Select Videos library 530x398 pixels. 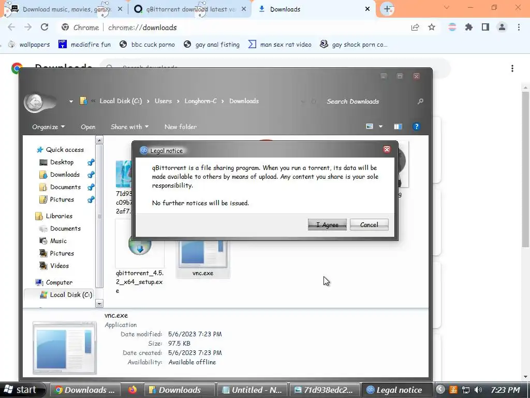tap(54, 266)
